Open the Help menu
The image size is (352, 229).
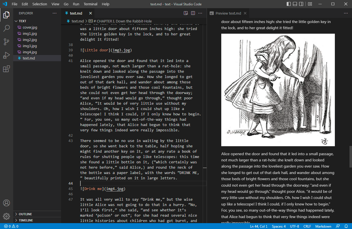tap(105, 4)
